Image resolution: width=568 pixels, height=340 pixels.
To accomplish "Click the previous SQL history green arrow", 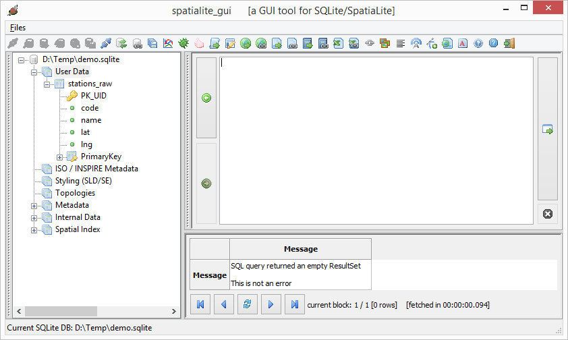I will tap(206, 98).
